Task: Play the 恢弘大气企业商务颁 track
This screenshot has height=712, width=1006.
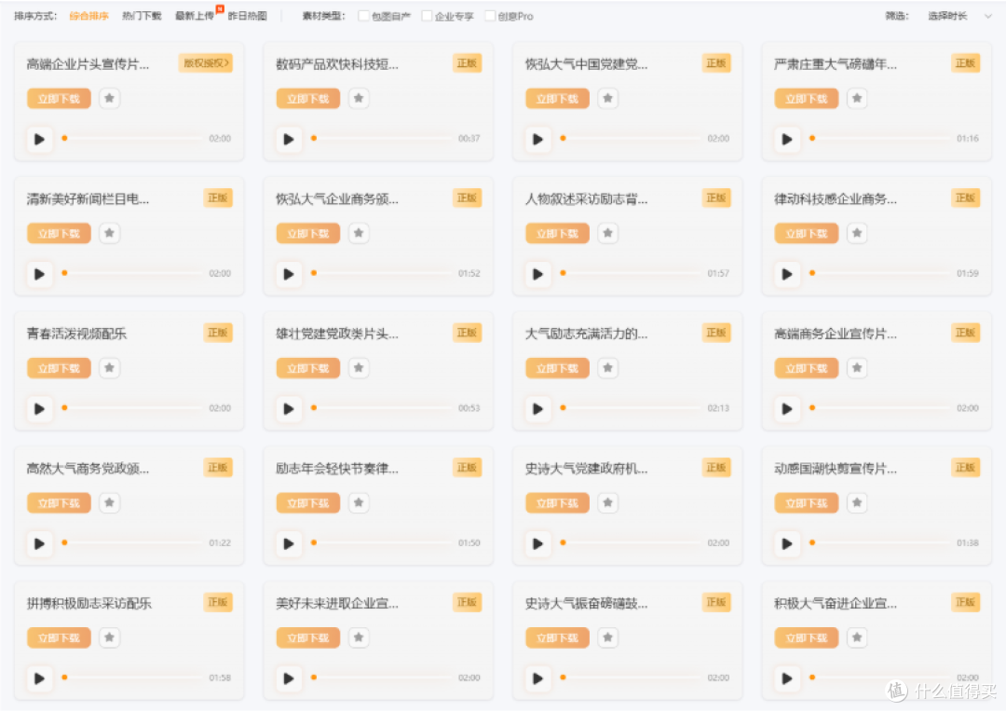Action: coord(289,273)
